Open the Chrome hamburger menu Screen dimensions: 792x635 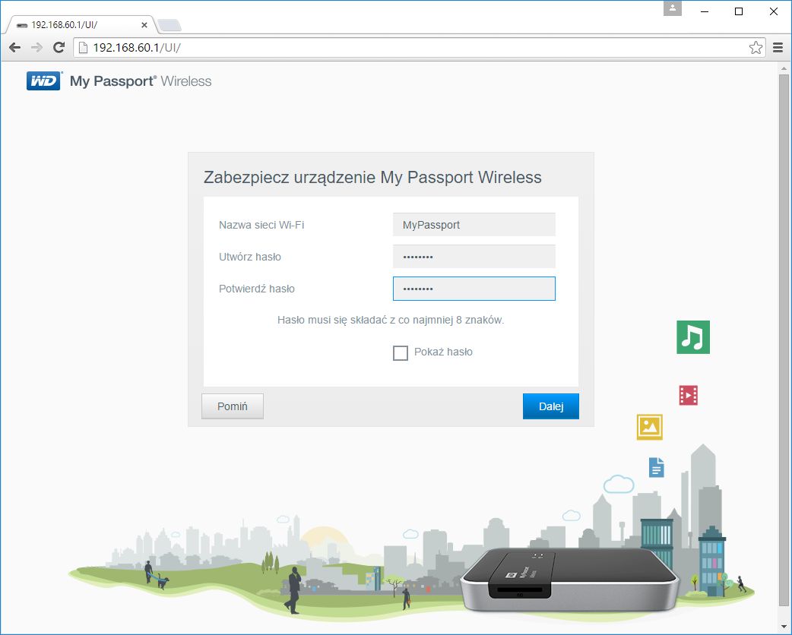tap(778, 47)
